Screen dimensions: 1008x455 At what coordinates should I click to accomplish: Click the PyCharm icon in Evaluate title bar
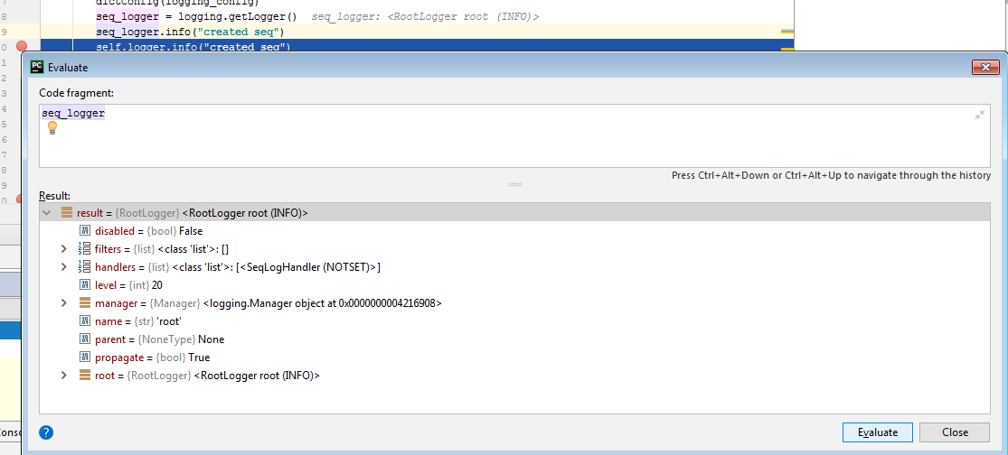coord(37,67)
